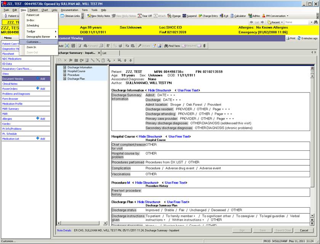
Task: Select the Dictate tool
Action: point(145,45)
